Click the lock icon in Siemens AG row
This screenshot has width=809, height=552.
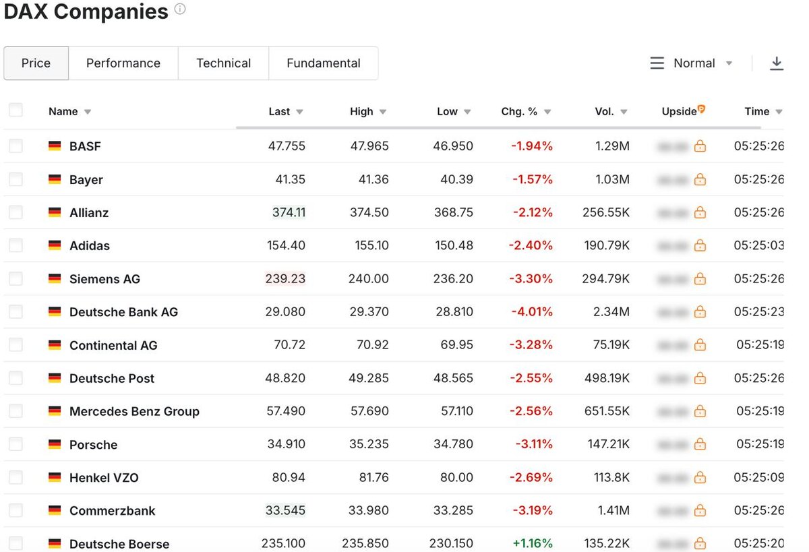point(700,279)
